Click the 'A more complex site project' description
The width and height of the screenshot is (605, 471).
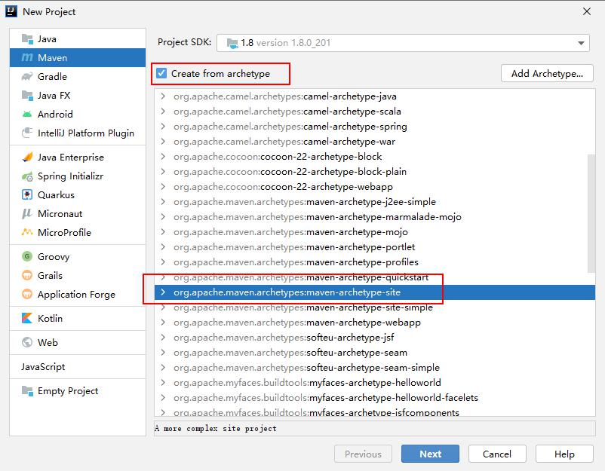216,428
